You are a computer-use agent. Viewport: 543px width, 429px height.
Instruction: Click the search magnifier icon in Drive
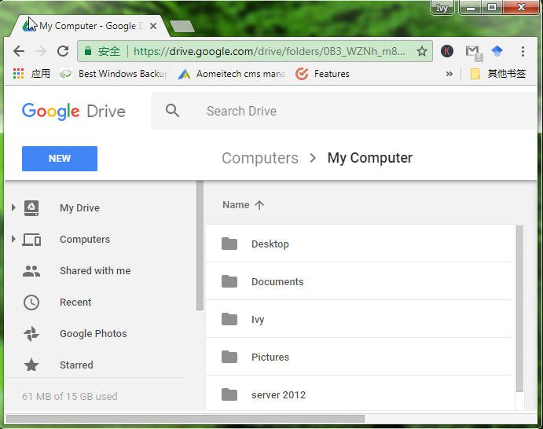(x=172, y=111)
